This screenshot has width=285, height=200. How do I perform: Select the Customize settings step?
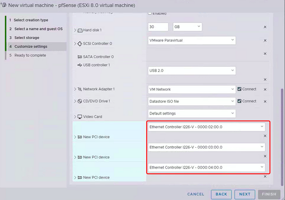pyautogui.click(x=30, y=47)
